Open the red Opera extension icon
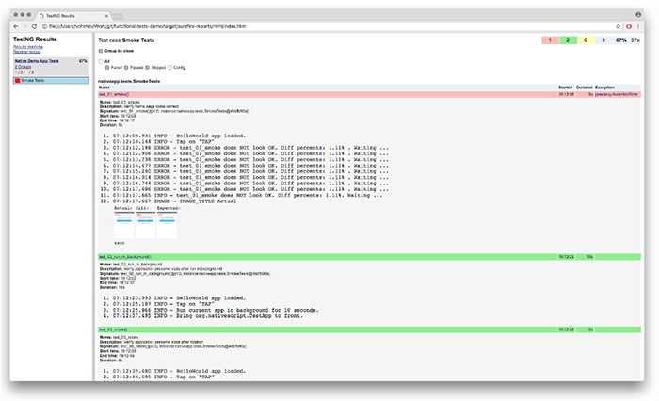Viewport: 659px width, 401px height. pyautogui.click(x=629, y=26)
